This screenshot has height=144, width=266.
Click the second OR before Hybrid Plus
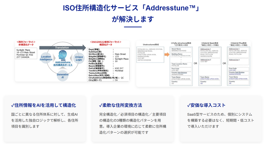tap(224, 63)
